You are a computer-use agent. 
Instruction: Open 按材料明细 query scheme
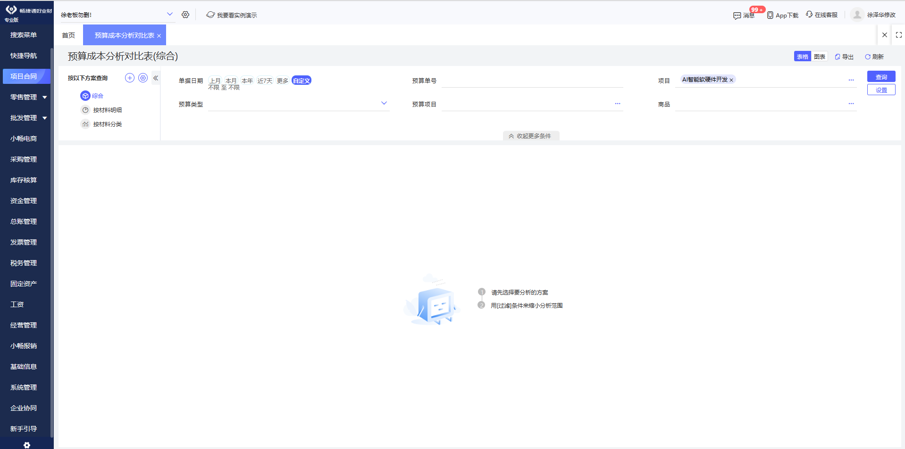[106, 110]
